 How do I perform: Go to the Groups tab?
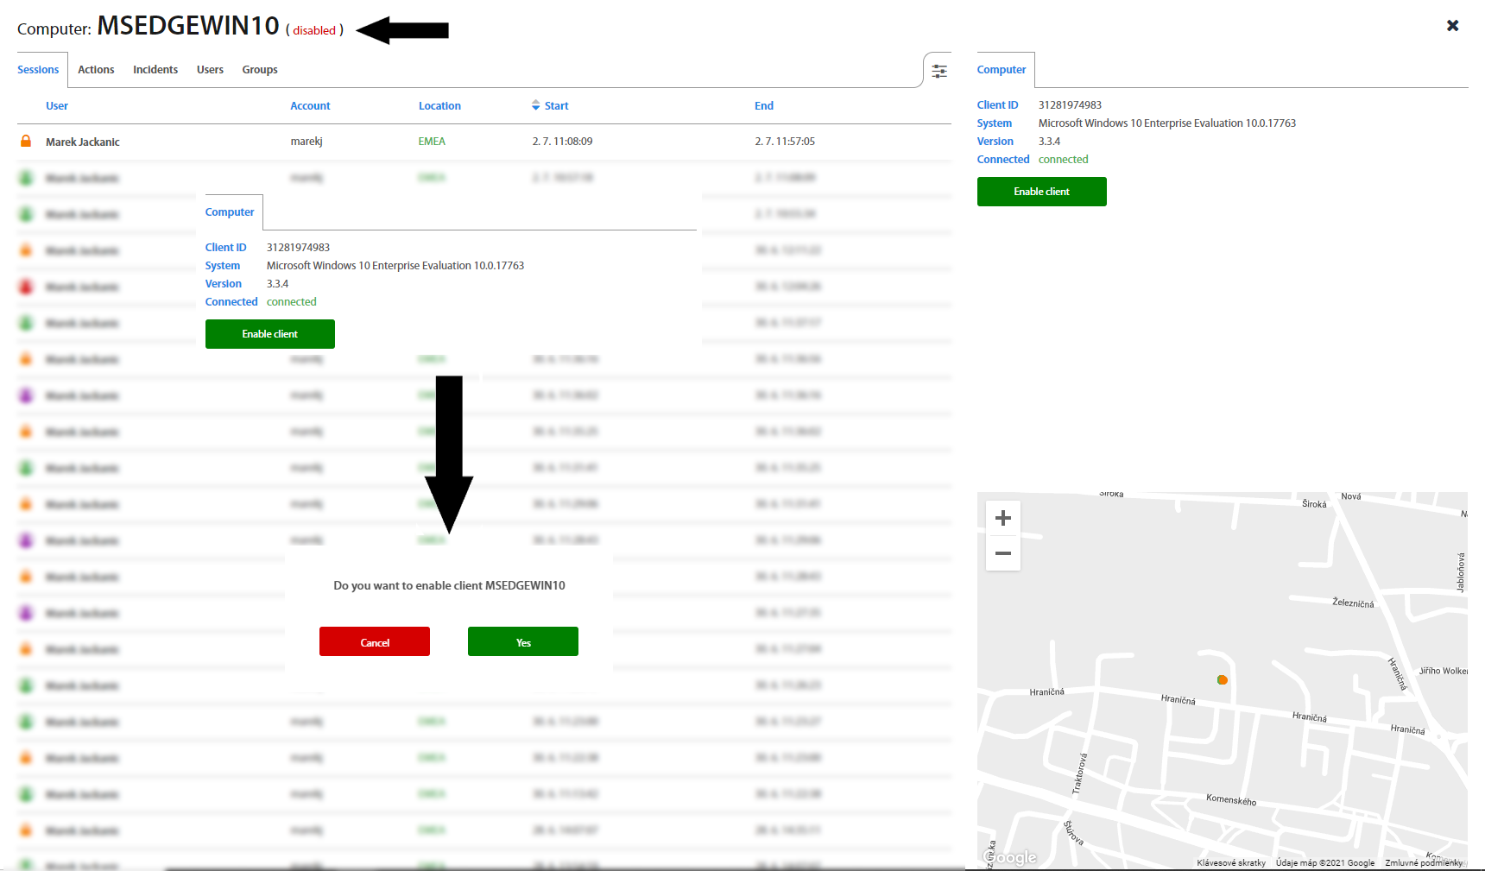coord(260,70)
